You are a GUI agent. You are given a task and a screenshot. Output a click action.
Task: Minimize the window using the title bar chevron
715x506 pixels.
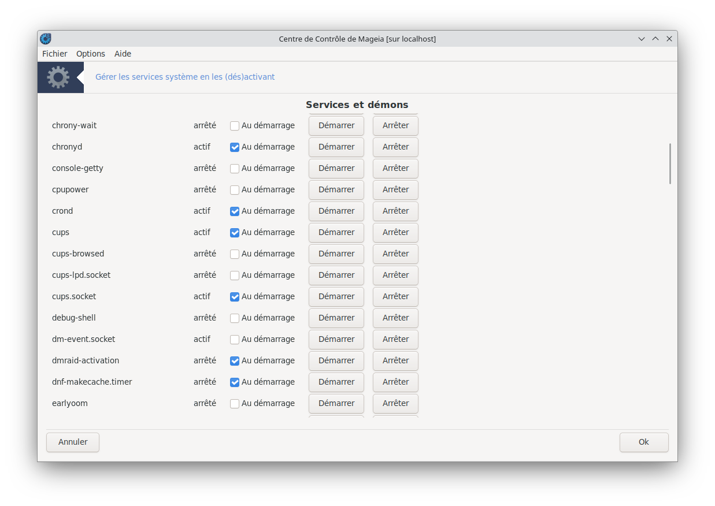click(642, 39)
